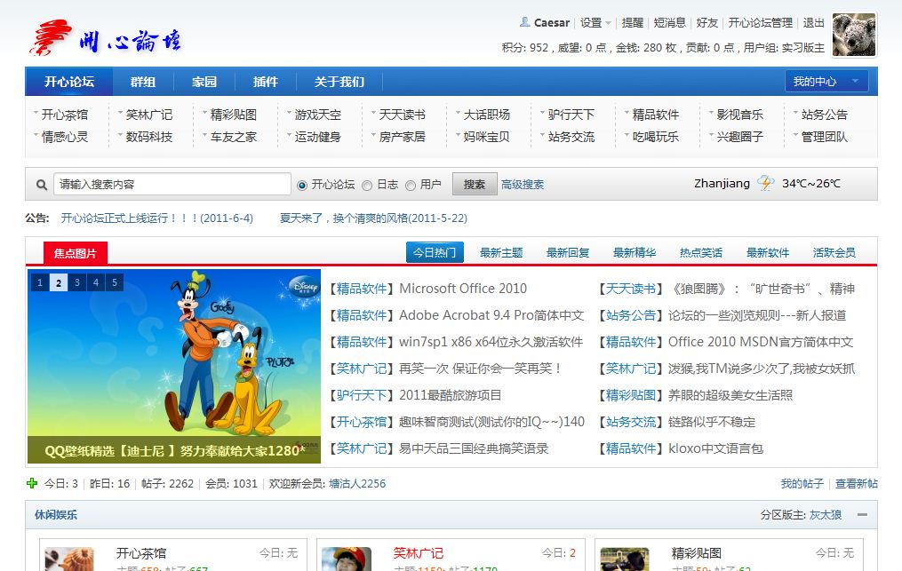Switch to the 最新精华 tab
This screenshot has width=902, height=571.
point(635,252)
